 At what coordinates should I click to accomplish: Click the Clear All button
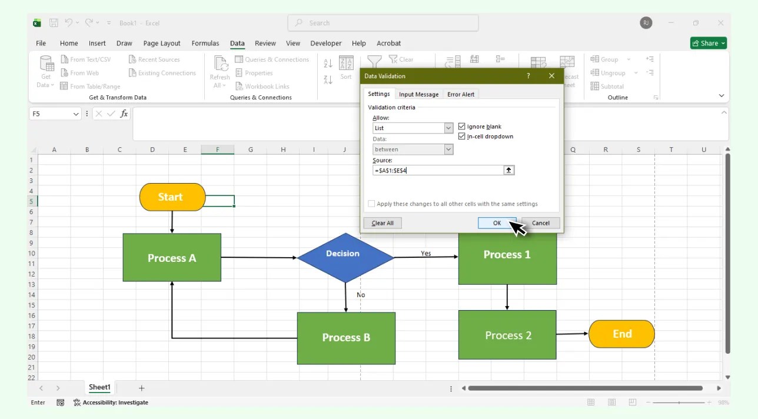383,223
